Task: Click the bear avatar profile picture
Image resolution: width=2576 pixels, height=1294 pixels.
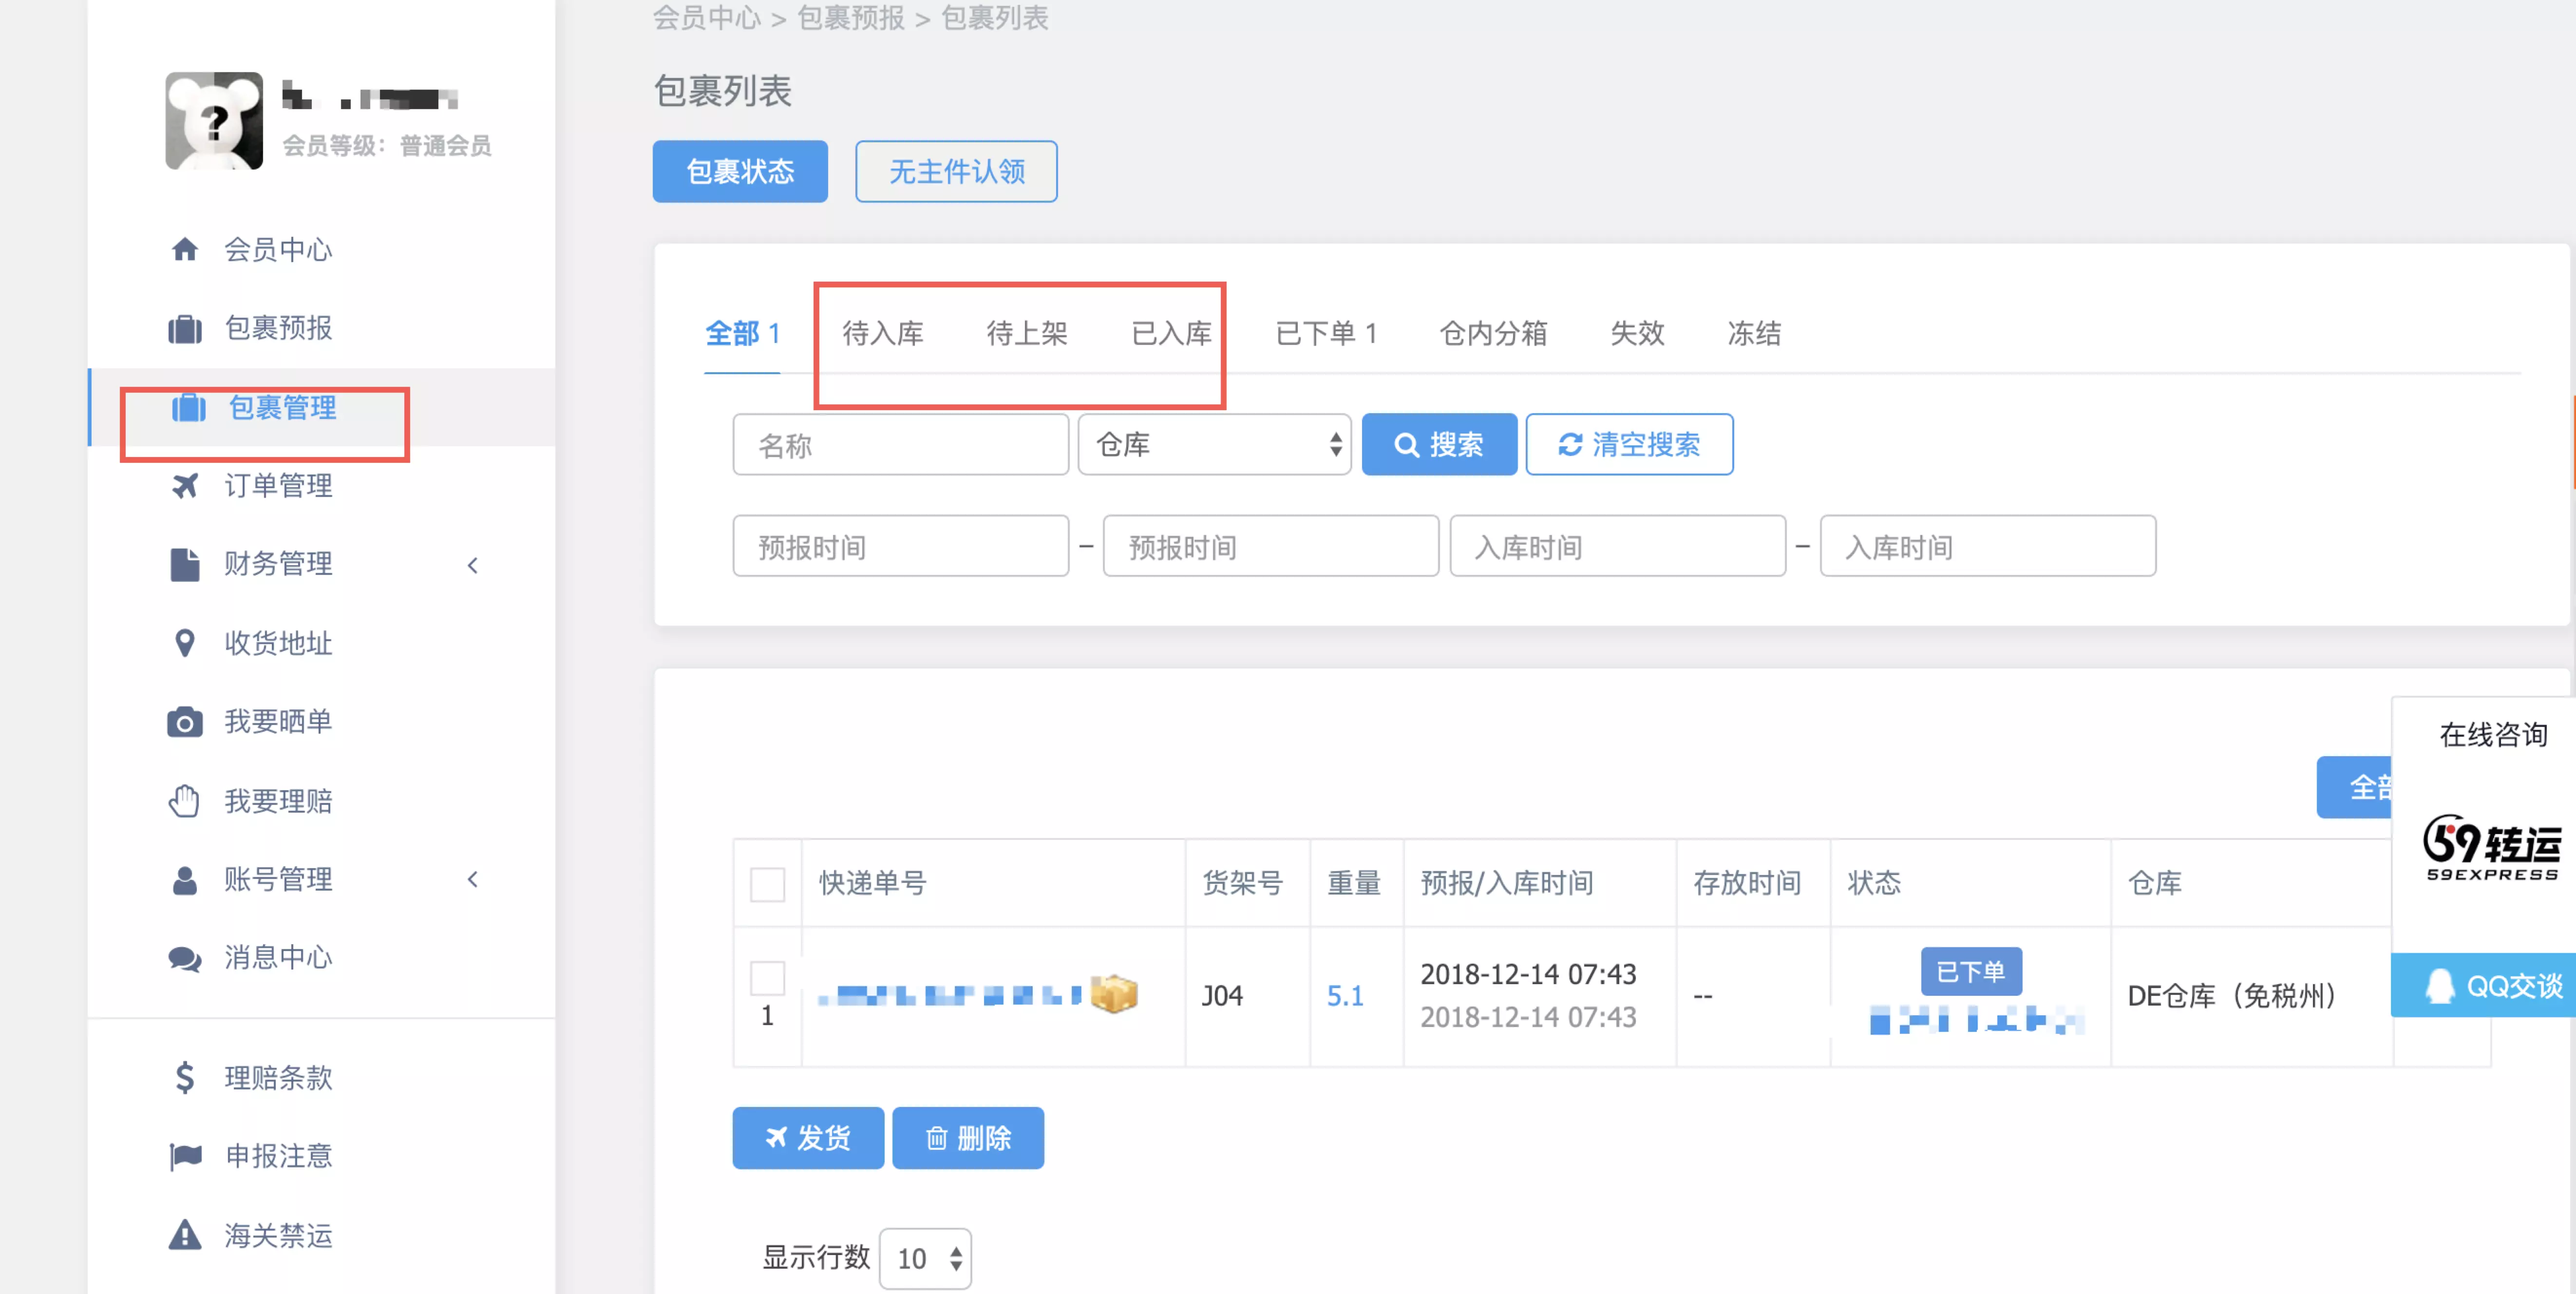Action: click(214, 120)
